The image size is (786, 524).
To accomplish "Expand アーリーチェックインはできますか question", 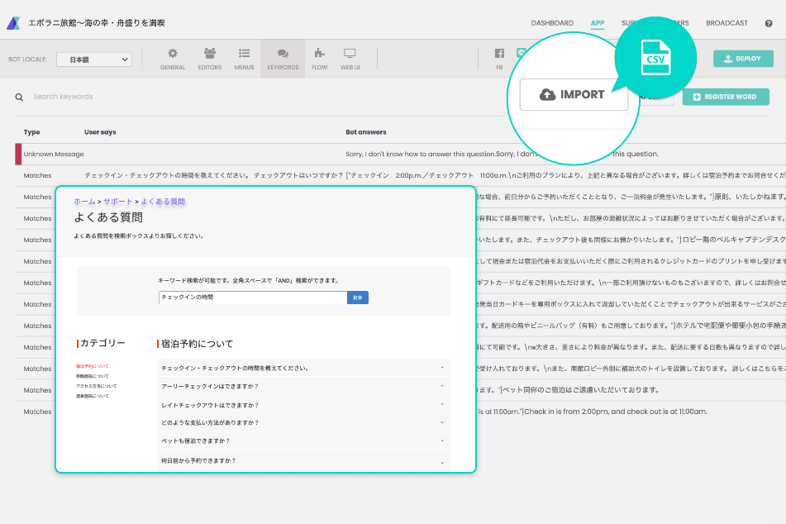I will tap(303, 386).
